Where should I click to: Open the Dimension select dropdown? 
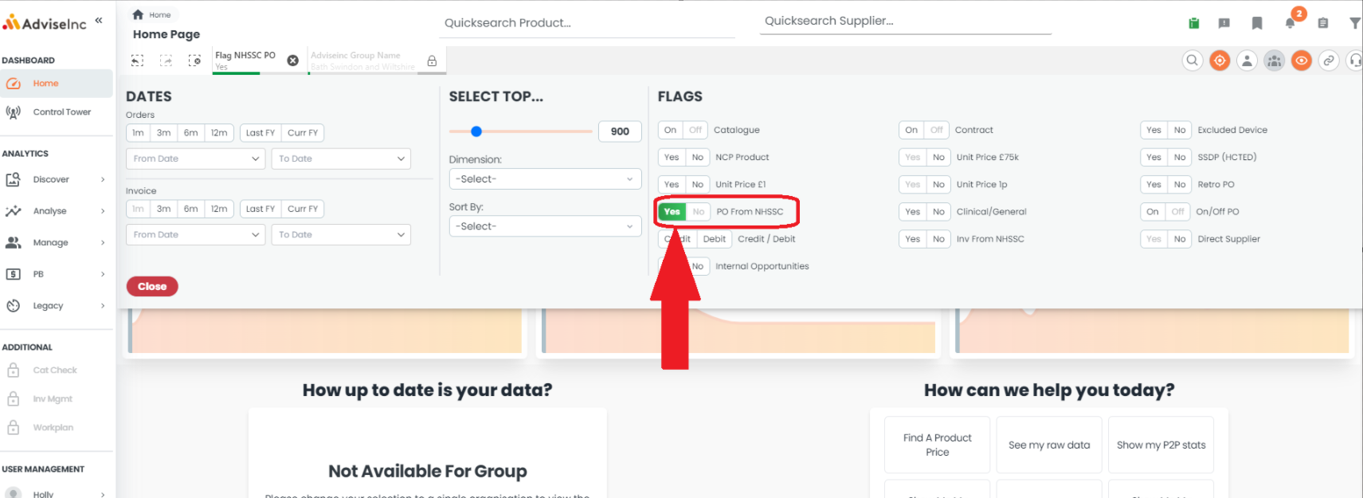545,179
